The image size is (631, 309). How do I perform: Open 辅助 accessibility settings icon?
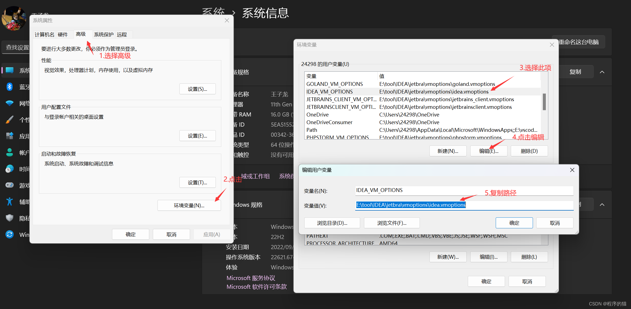click(10, 202)
